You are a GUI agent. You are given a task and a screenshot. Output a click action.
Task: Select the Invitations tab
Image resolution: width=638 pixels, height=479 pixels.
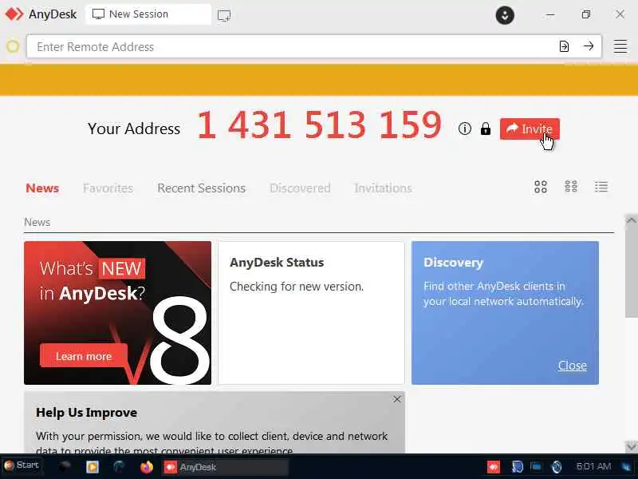[x=383, y=188]
